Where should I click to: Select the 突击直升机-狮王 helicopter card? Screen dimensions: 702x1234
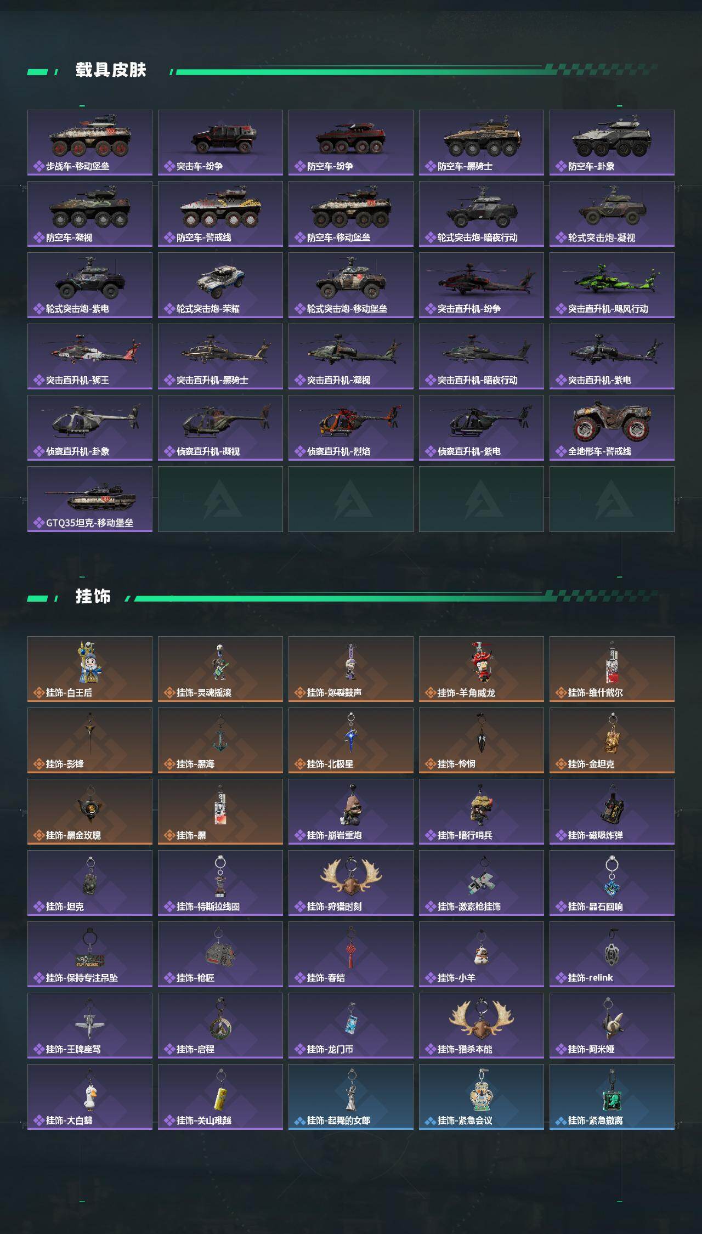pos(90,356)
